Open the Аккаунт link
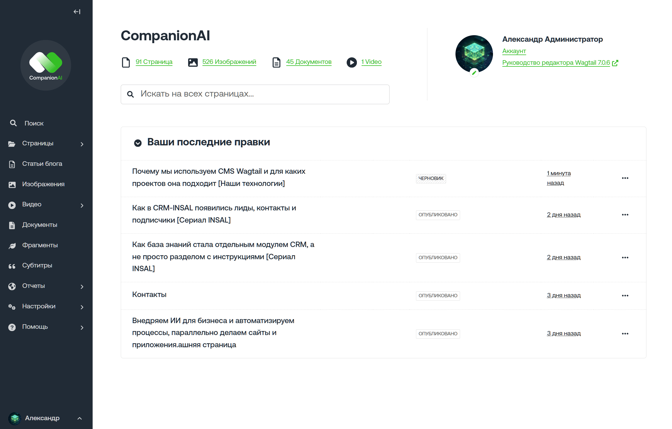The width and height of the screenshot is (672, 429). click(514, 51)
